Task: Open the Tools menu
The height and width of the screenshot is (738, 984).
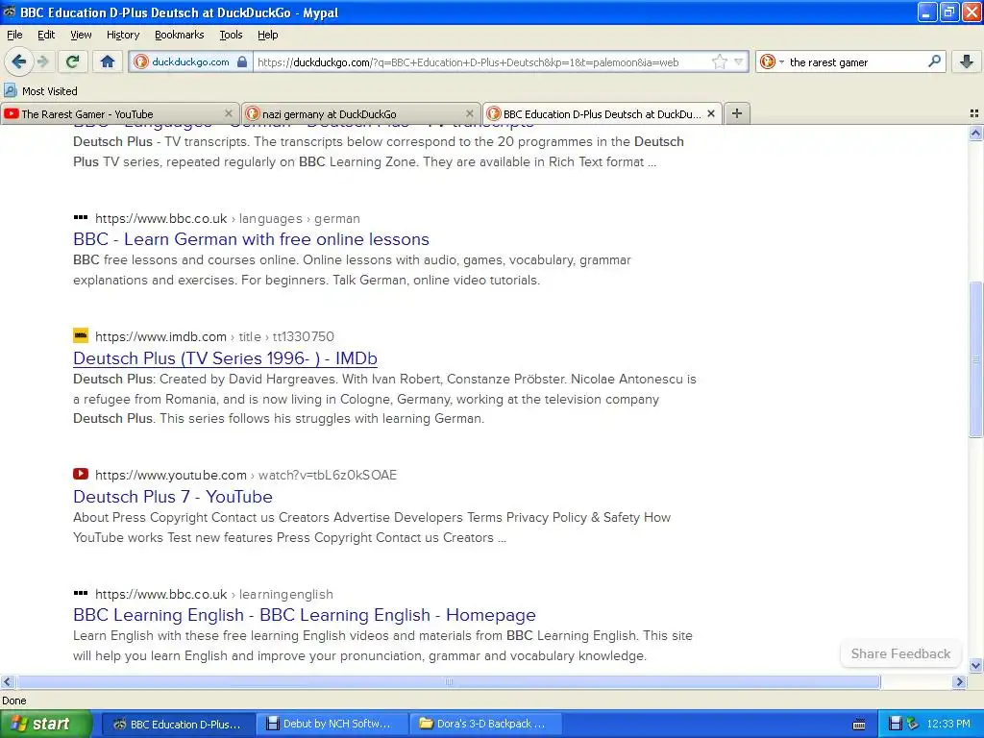Action: (231, 35)
